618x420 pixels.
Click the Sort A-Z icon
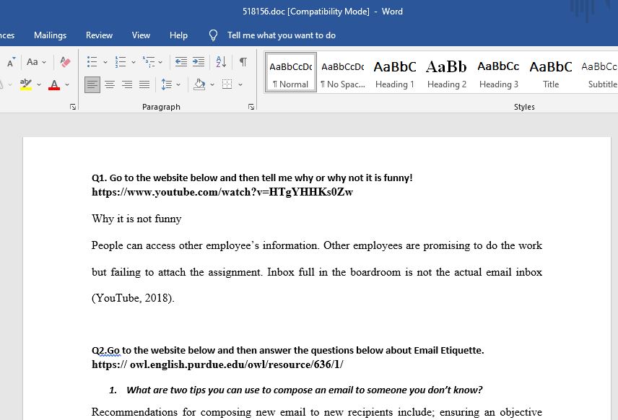tap(221, 62)
